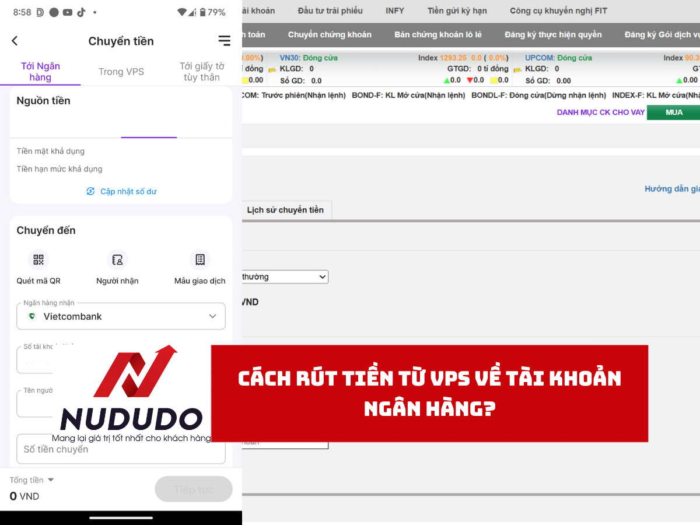This screenshot has height=525, width=700.
Task: Open INFY menu item
Action: pos(395,10)
